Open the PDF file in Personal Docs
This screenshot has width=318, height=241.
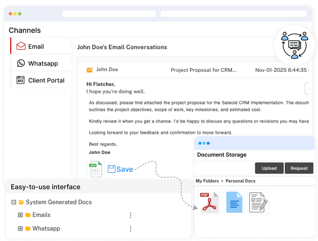coord(209,202)
